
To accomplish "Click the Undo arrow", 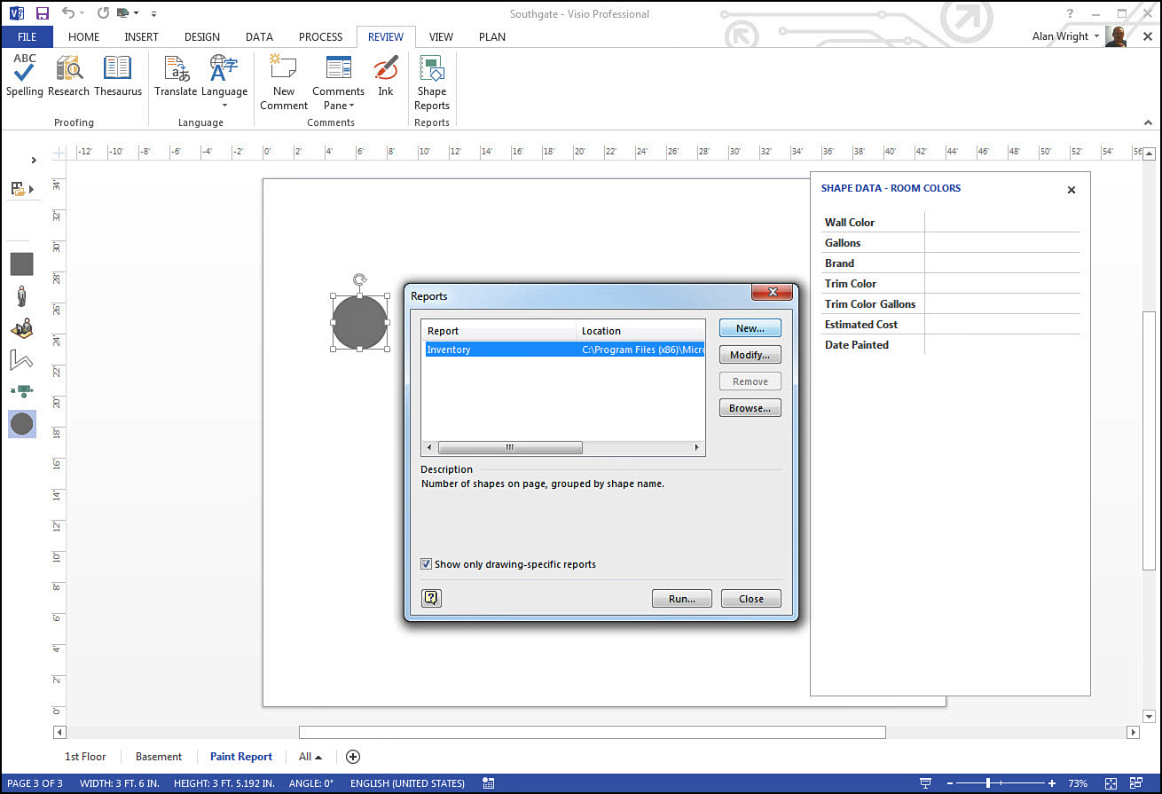I will point(68,13).
